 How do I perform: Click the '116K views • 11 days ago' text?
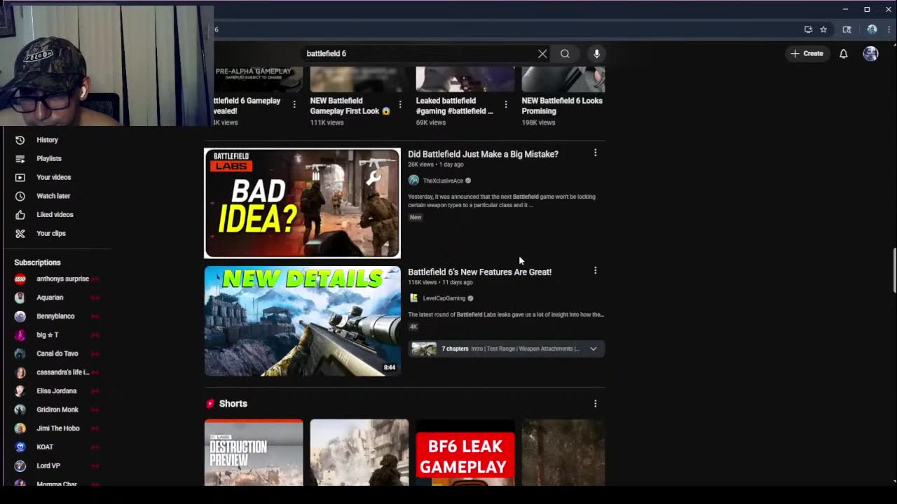(x=440, y=282)
